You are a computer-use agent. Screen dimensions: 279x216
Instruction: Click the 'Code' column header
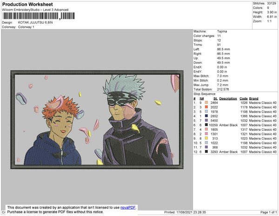click(x=243, y=99)
